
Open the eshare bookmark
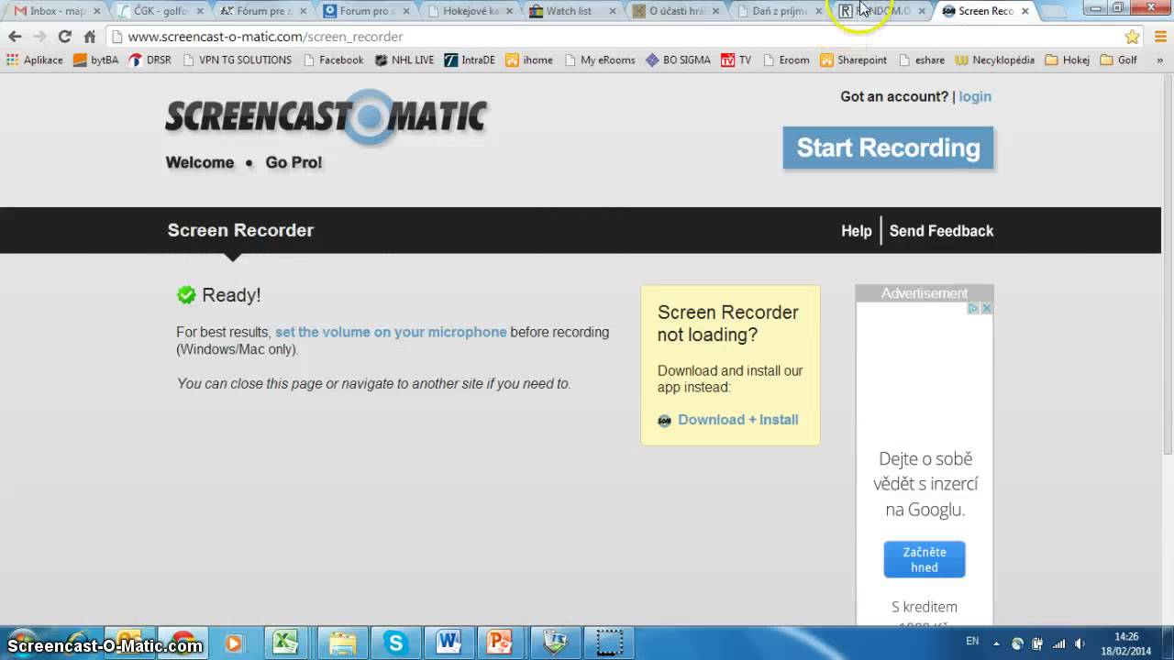(x=922, y=60)
